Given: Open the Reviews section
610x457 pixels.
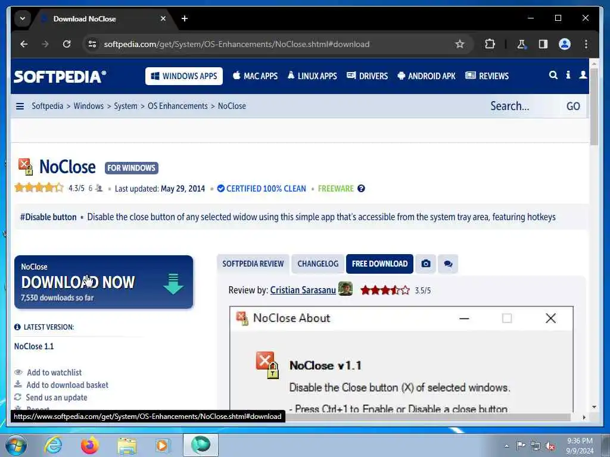Looking at the screenshot, I should tap(487, 76).
